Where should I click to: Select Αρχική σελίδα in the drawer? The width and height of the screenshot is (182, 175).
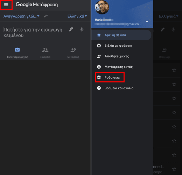click(121, 35)
